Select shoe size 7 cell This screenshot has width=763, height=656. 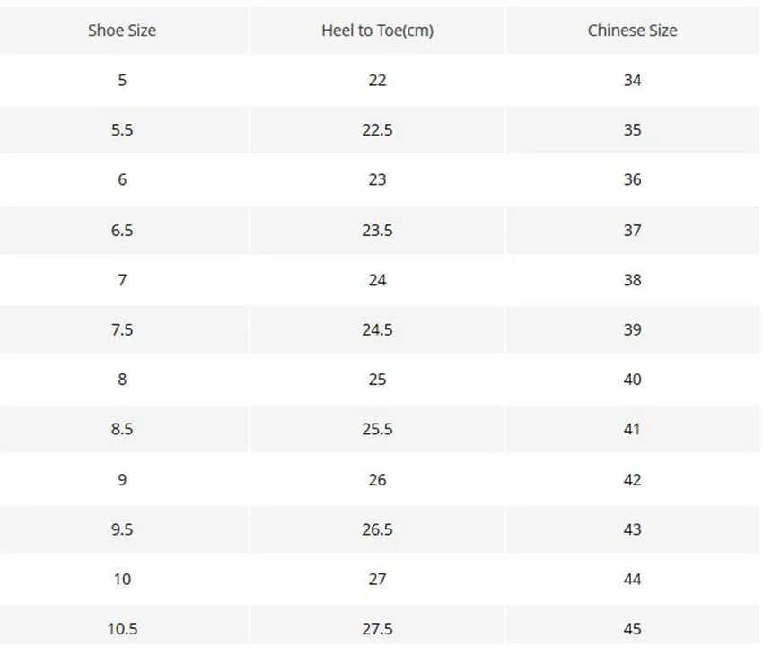pos(122,280)
